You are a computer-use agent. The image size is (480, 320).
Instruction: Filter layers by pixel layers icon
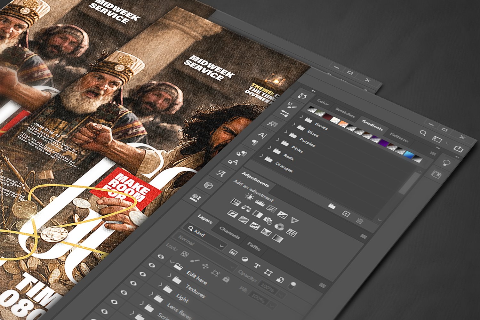click(x=233, y=252)
